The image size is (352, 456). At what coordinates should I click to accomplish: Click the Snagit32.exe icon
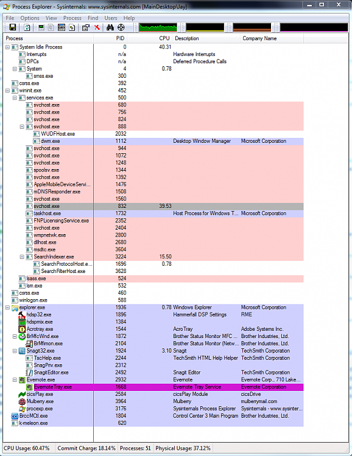coord(22,351)
